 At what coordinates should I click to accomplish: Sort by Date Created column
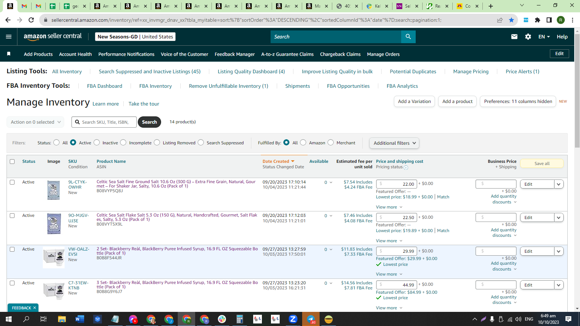coord(279,161)
